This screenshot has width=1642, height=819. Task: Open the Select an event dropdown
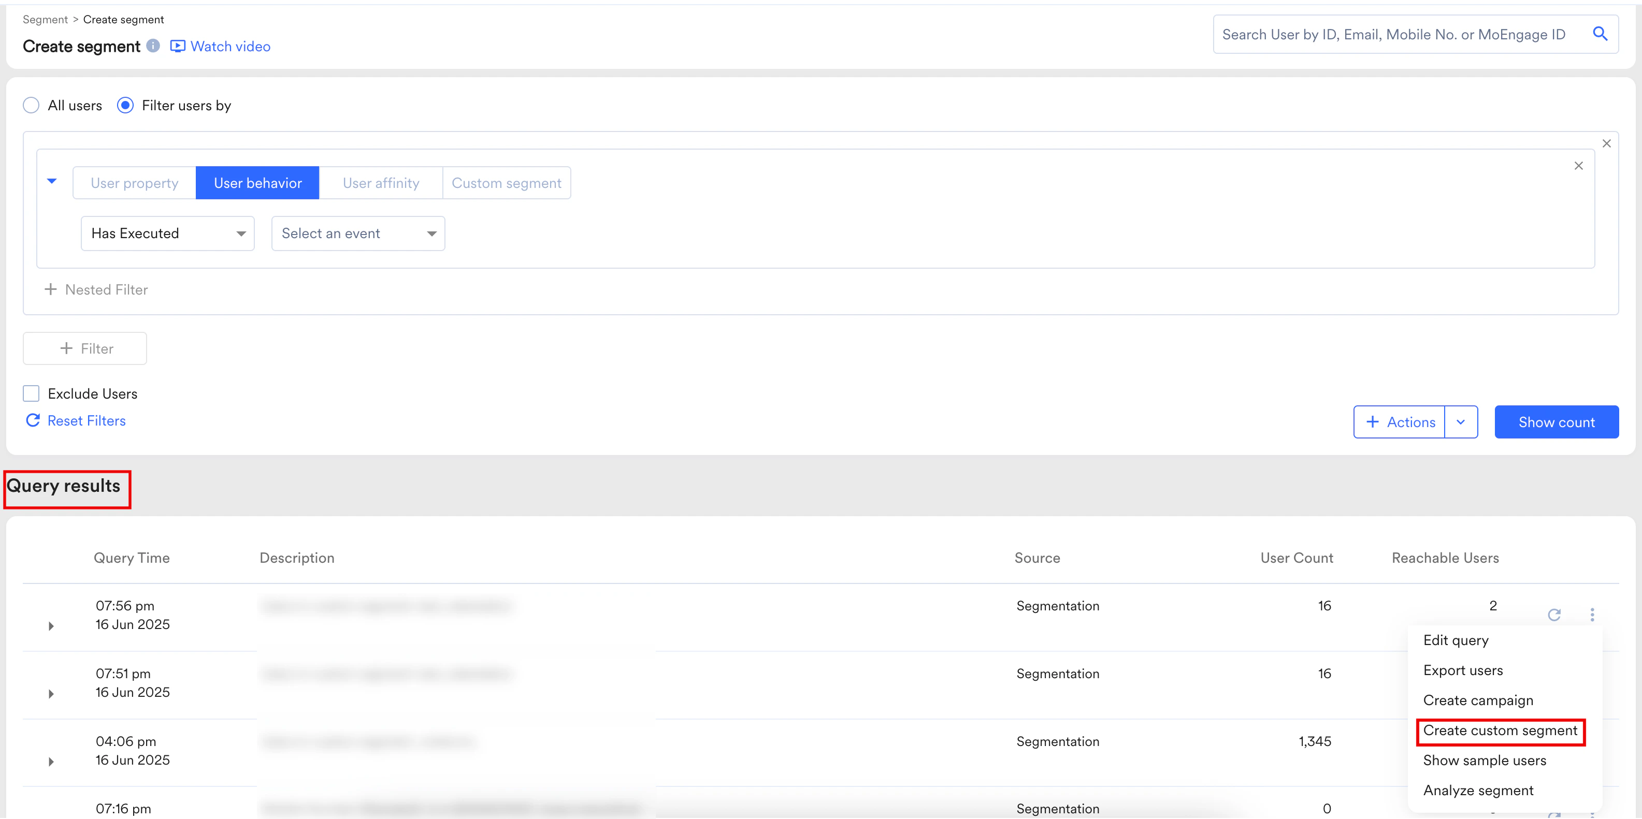(x=357, y=233)
